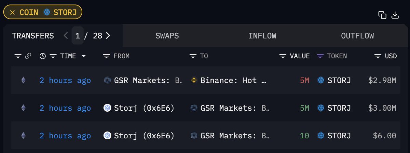Click the transaction link icon in header
The height and width of the screenshot is (153, 410).
[28, 56]
